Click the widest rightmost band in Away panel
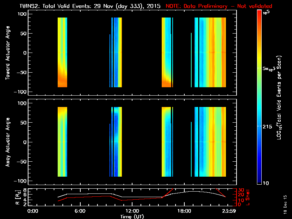 point(210,142)
